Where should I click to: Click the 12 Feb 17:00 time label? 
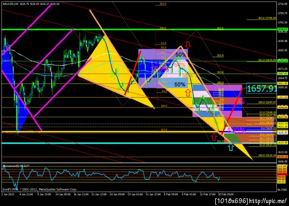(x=208, y=194)
